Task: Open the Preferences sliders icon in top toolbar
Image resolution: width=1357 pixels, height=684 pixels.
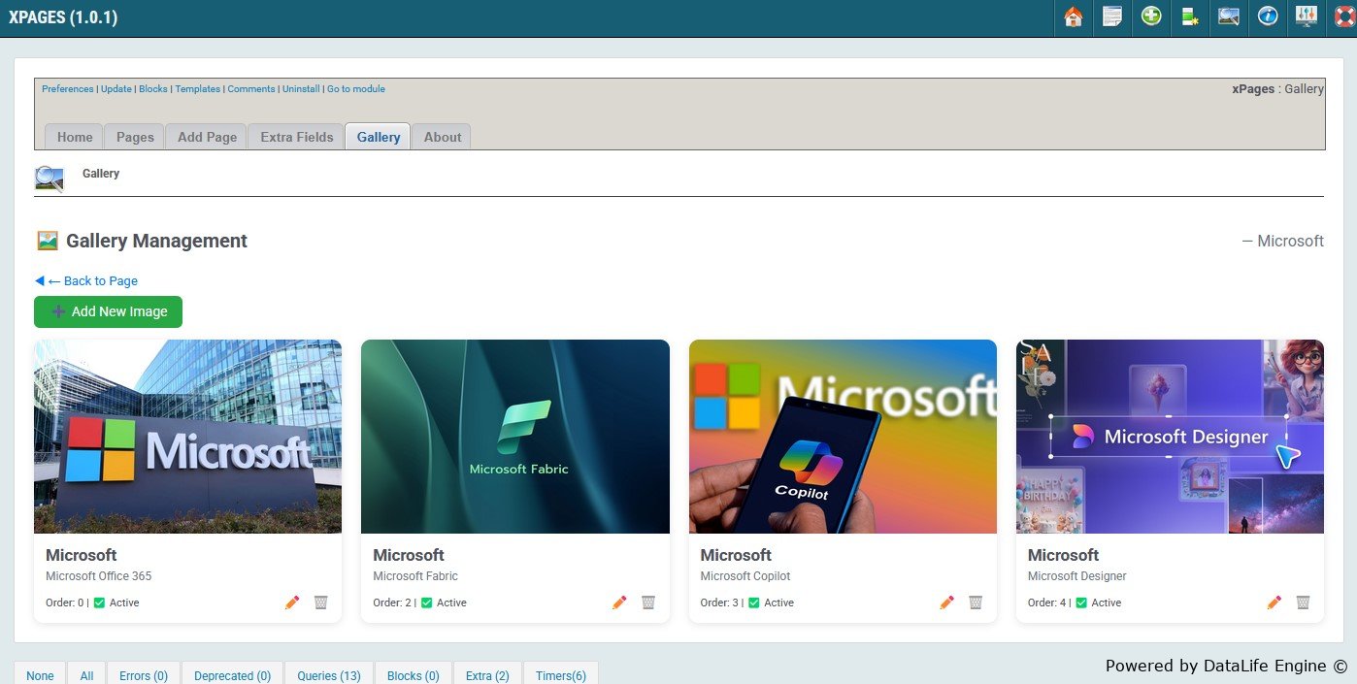Action: [x=1307, y=17]
